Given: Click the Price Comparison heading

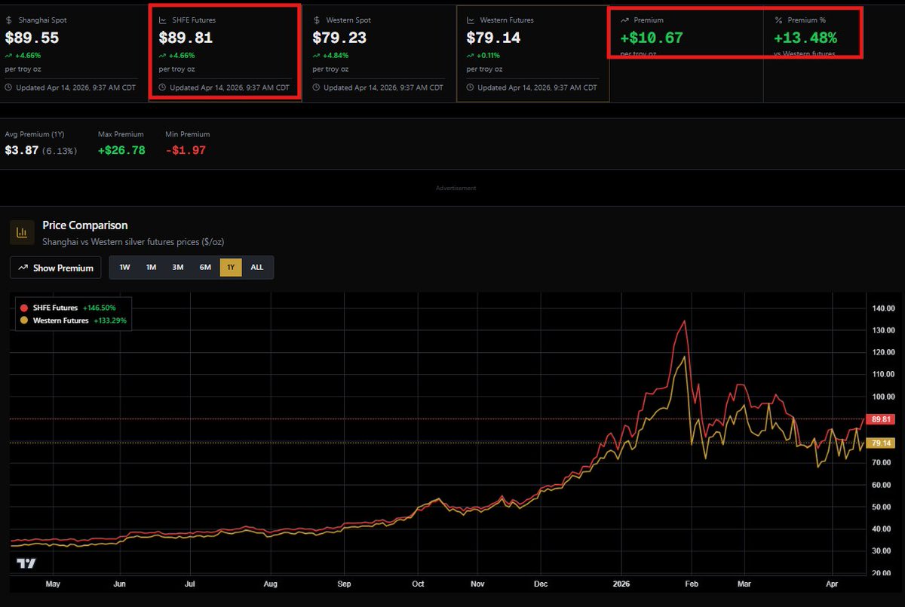Looking at the screenshot, I should (x=85, y=225).
